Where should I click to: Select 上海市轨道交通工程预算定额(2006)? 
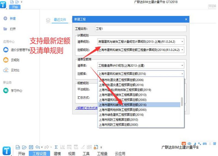pyautogui.click(x=139, y=80)
